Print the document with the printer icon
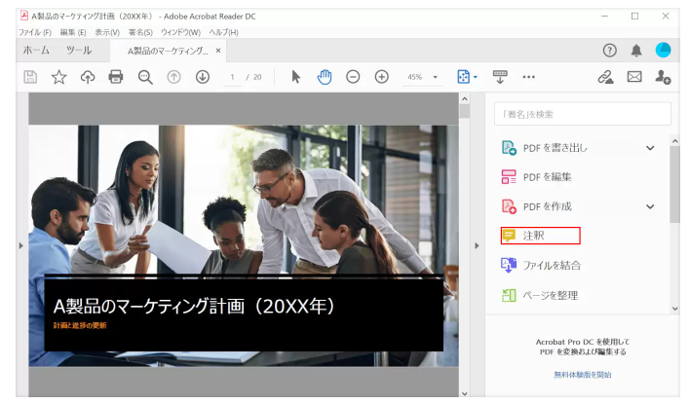The width and height of the screenshot is (689, 404). click(x=116, y=77)
